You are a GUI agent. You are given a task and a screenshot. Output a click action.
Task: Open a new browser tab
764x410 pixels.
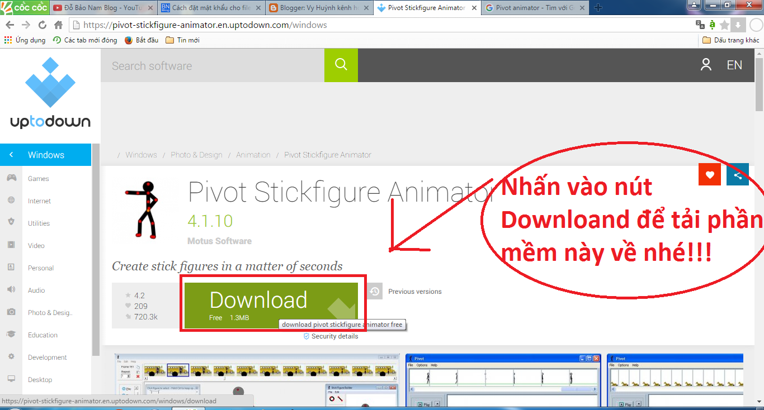pos(598,8)
